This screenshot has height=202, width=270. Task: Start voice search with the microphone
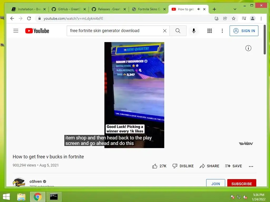(194, 31)
